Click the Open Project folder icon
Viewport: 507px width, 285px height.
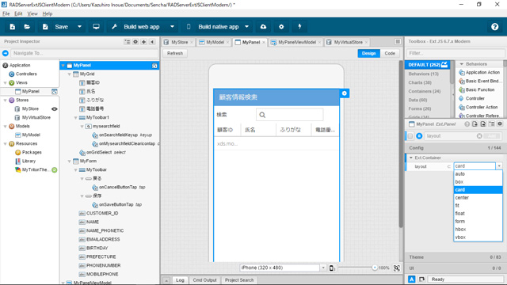point(27,27)
